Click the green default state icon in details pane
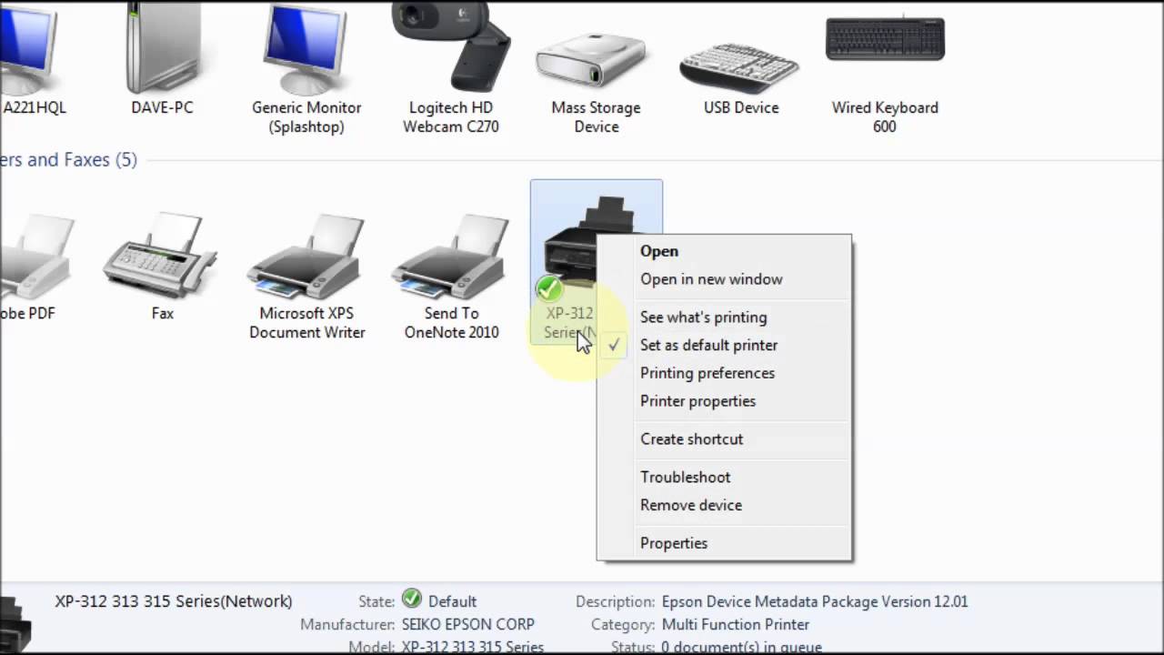Image resolution: width=1164 pixels, height=655 pixels. point(412,599)
